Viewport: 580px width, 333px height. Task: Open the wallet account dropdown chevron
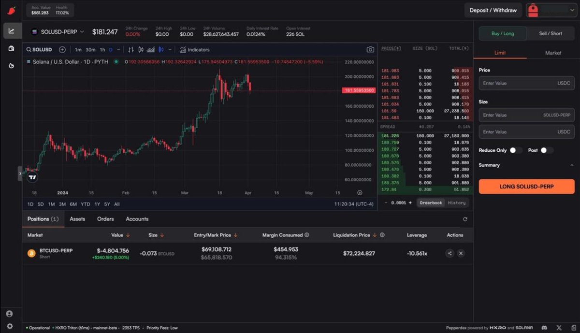tap(572, 10)
